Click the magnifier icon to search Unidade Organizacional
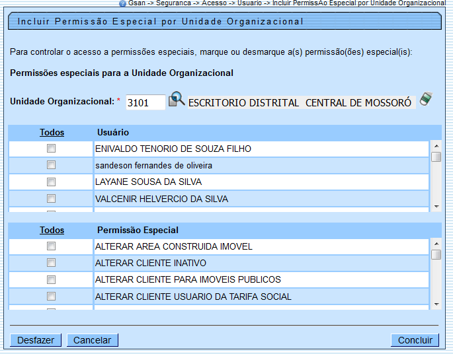Viewport: 453px width, 354px height. [177, 100]
